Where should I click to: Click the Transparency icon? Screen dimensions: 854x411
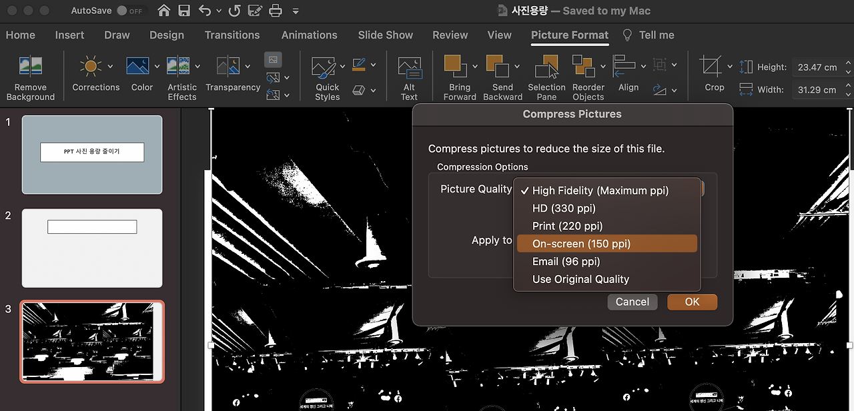point(228,66)
